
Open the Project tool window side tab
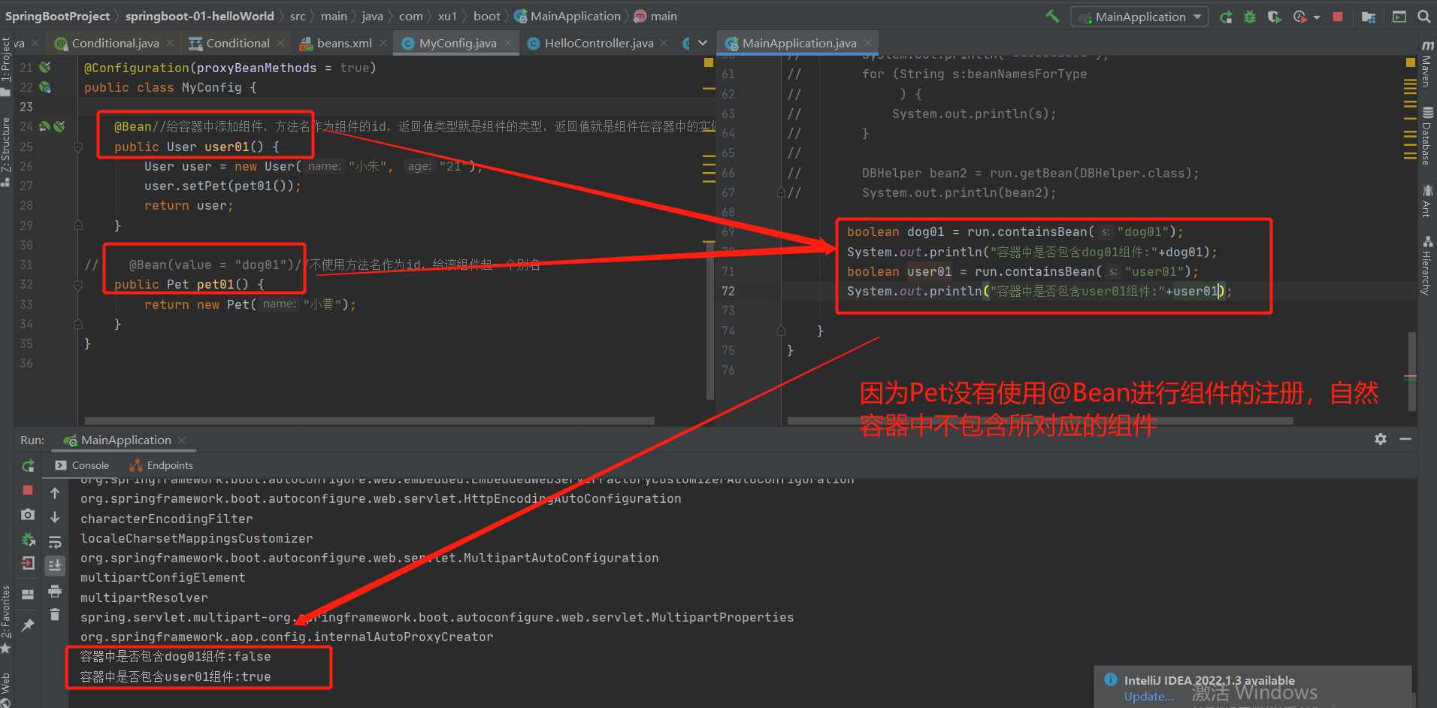coord(6,66)
